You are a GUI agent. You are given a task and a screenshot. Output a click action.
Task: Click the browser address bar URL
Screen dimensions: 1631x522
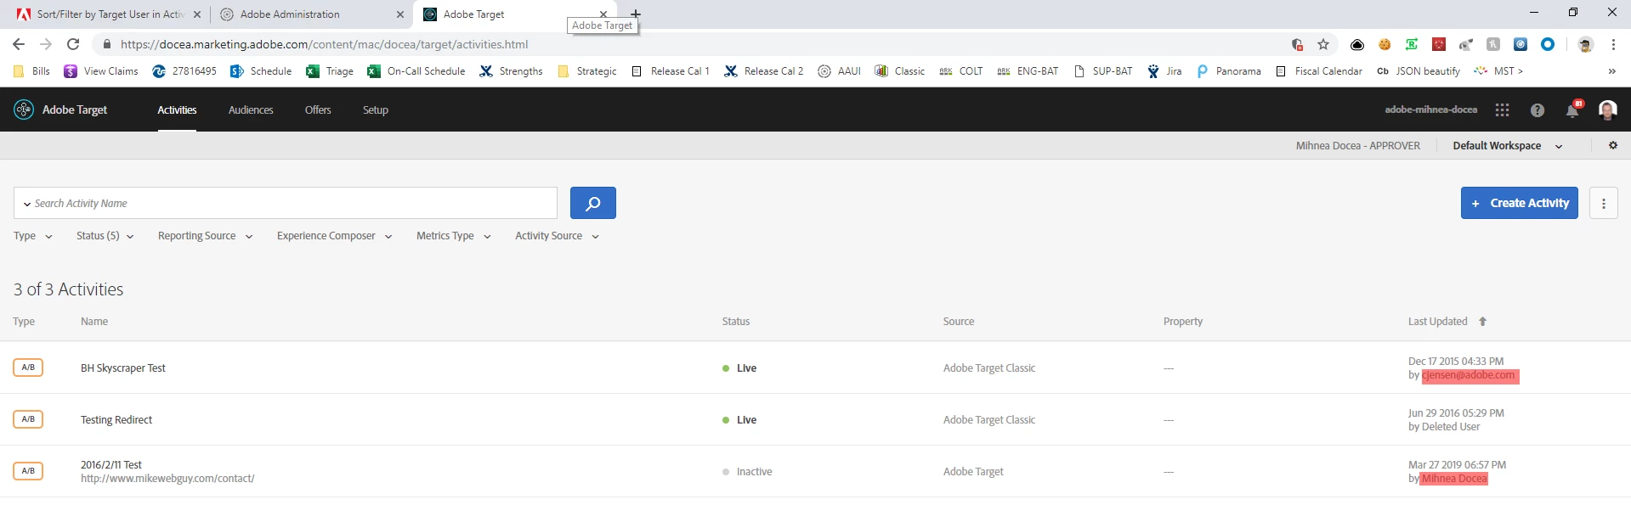pyautogui.click(x=324, y=44)
